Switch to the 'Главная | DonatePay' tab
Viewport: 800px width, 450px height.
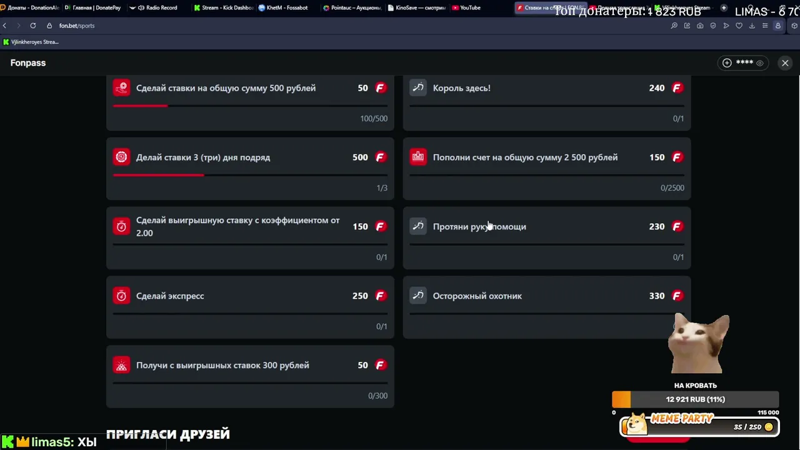point(93,7)
